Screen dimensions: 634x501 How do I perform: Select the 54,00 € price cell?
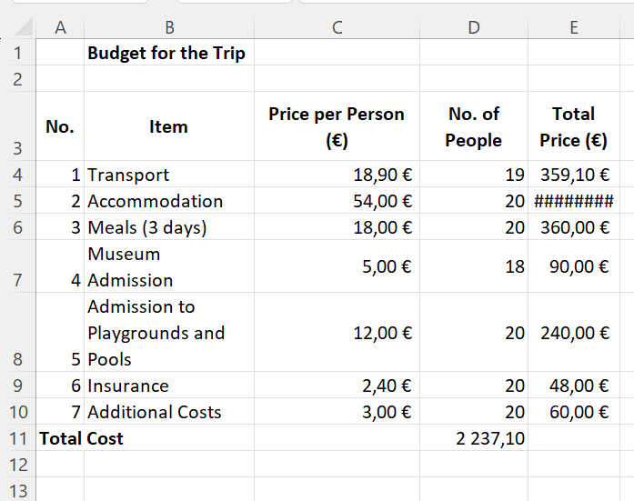coord(337,202)
